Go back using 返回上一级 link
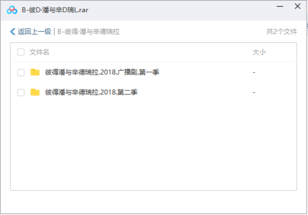 pyautogui.click(x=34, y=32)
